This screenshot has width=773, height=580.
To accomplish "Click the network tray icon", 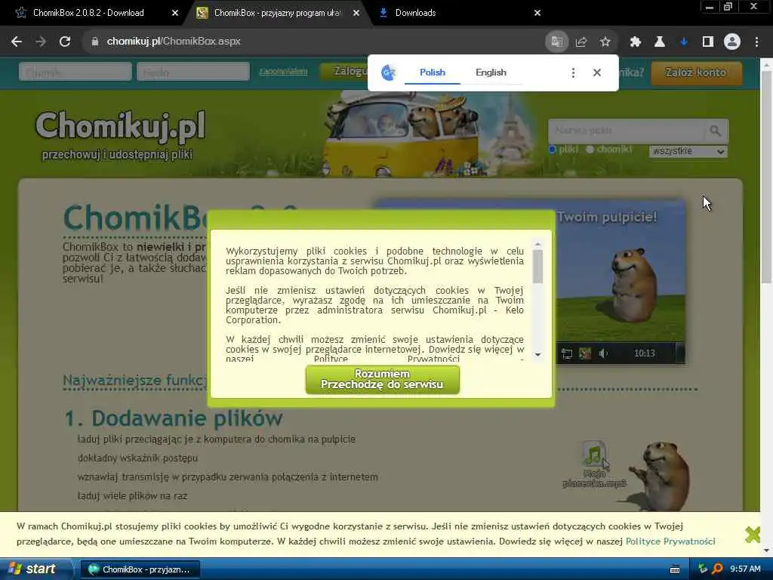I will [x=703, y=569].
